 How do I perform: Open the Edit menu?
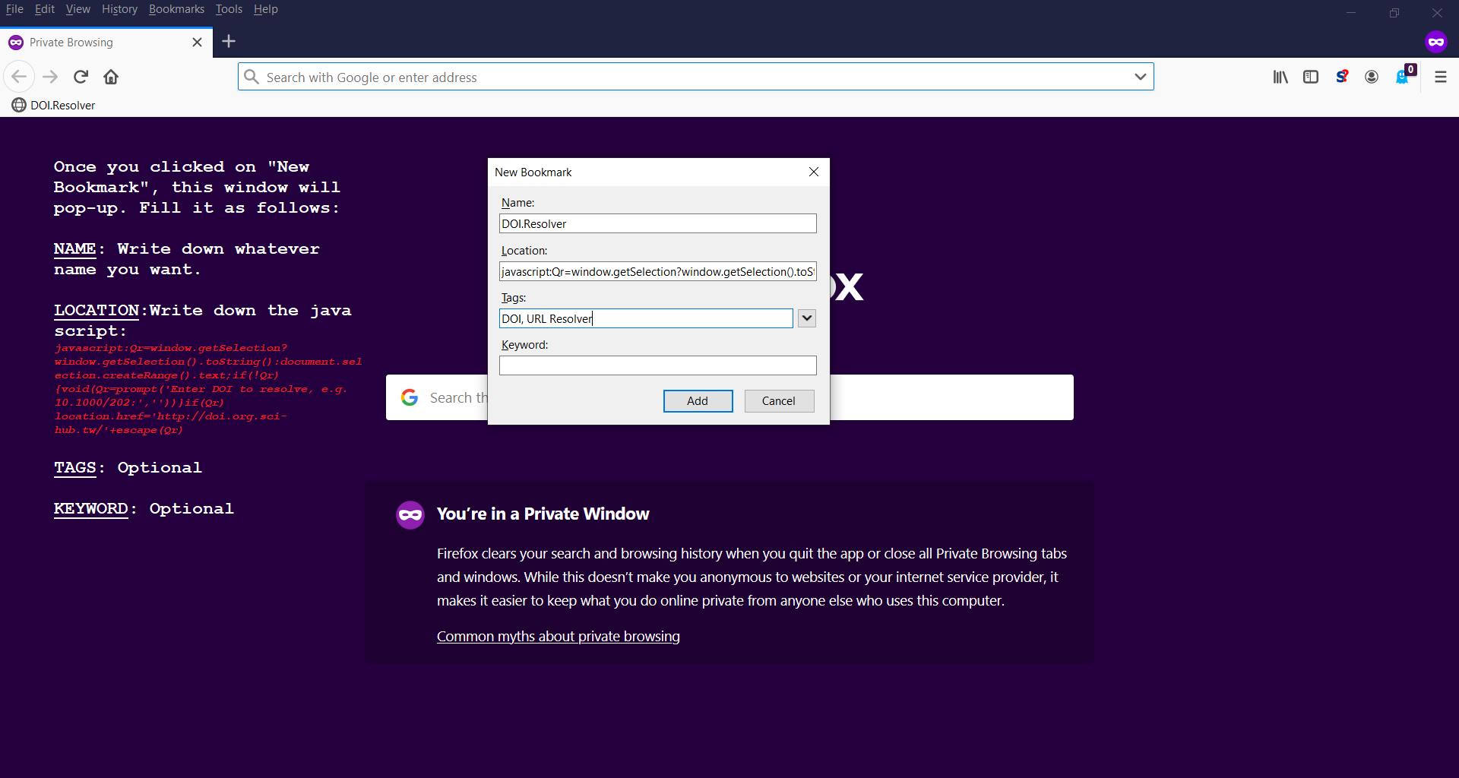(45, 9)
